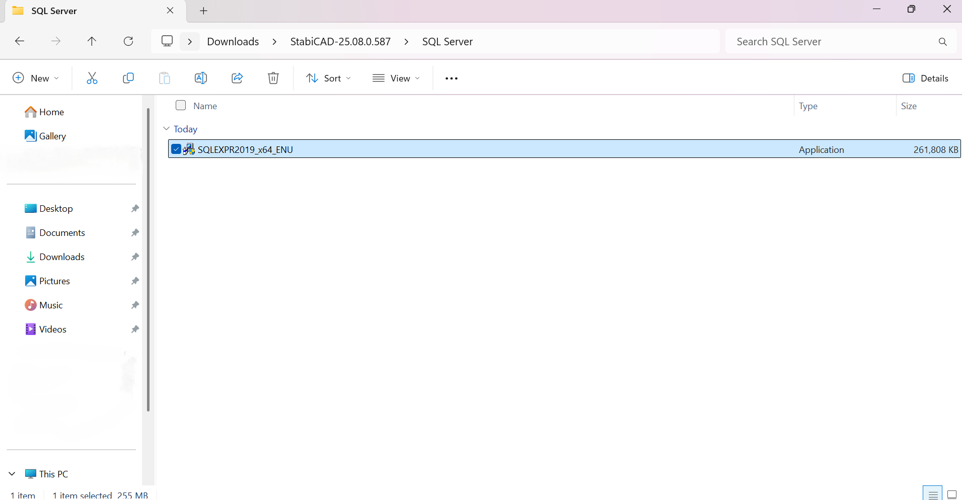Open Pictures in navigation pane

[x=47, y=281]
